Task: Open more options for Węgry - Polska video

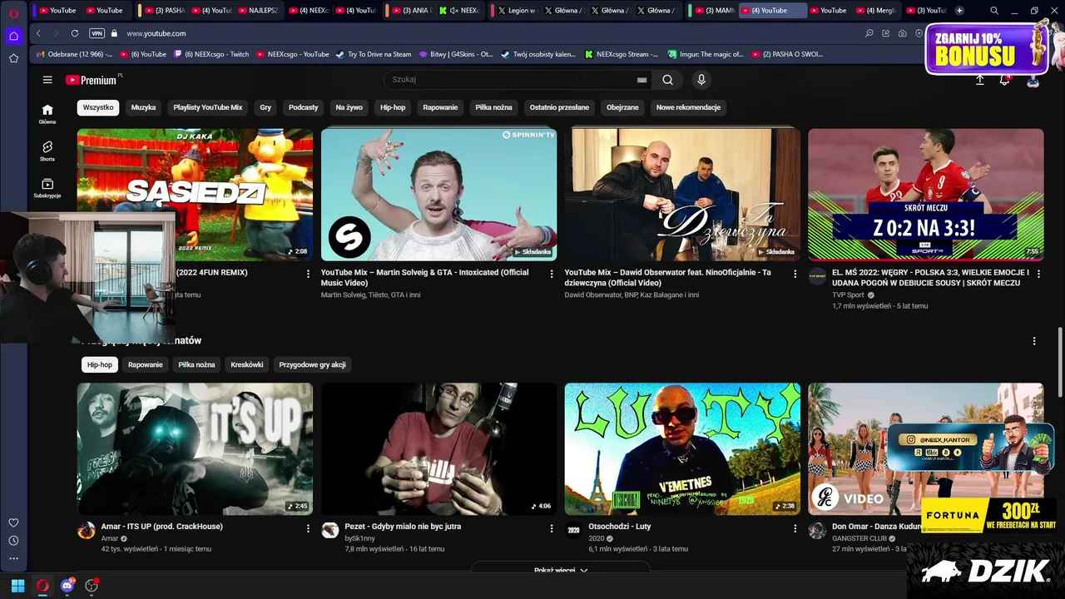Action: point(1038,273)
